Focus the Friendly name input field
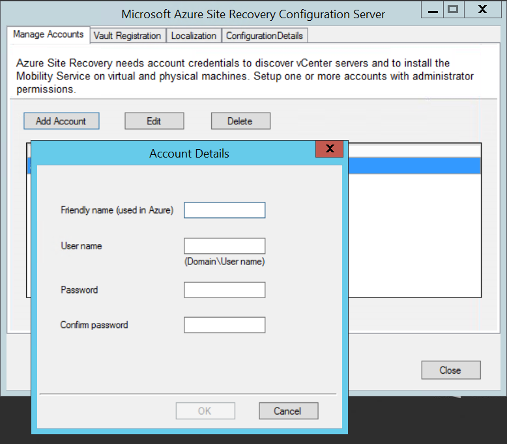This screenshot has width=507, height=444. [225, 210]
